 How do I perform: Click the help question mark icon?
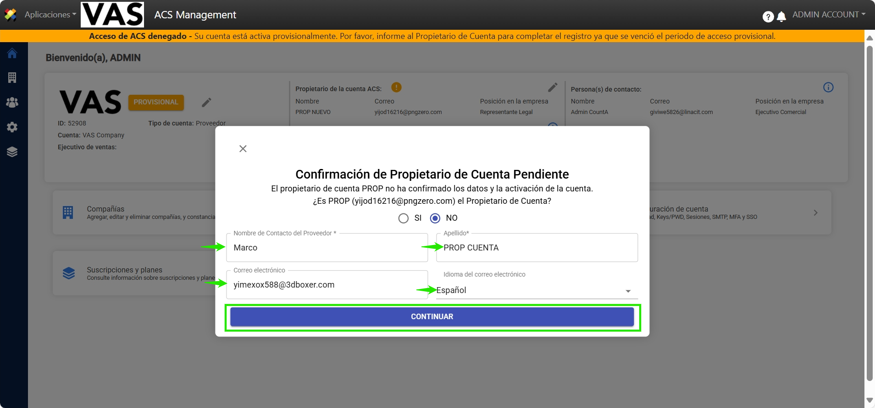pyautogui.click(x=768, y=17)
